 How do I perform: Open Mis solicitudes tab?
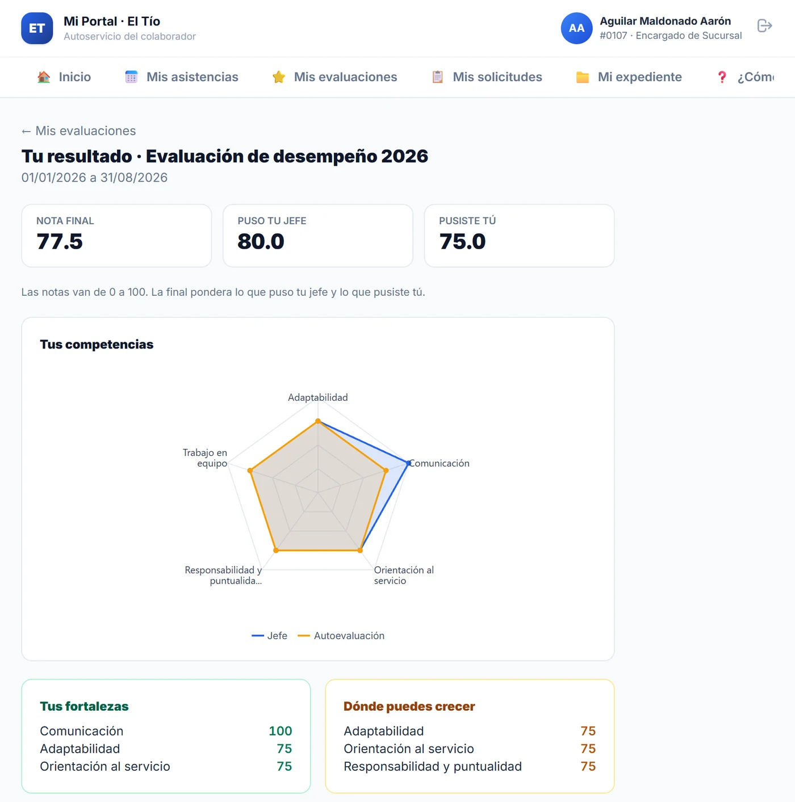[487, 77]
